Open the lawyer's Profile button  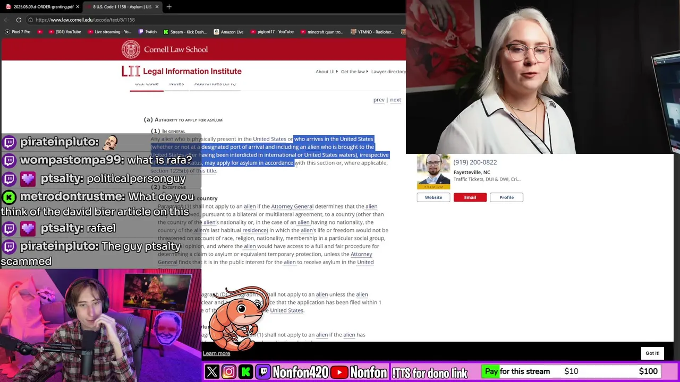point(506,197)
